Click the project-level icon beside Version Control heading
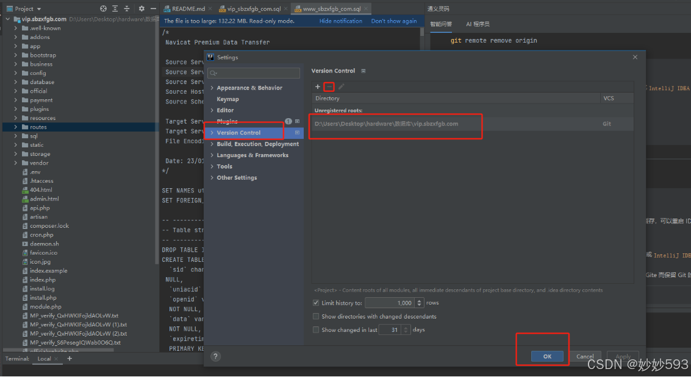Screen dimensions: 691x377 coord(363,71)
